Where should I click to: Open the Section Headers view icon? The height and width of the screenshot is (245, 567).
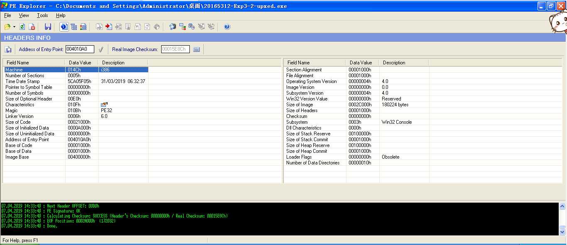click(x=83, y=27)
